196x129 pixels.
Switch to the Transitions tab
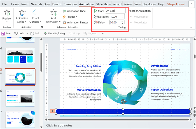(x=70, y=4)
